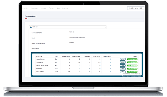The height and width of the screenshot is (97, 167).
Task: Click the Employee Leave heading
Action: coord(31,16)
